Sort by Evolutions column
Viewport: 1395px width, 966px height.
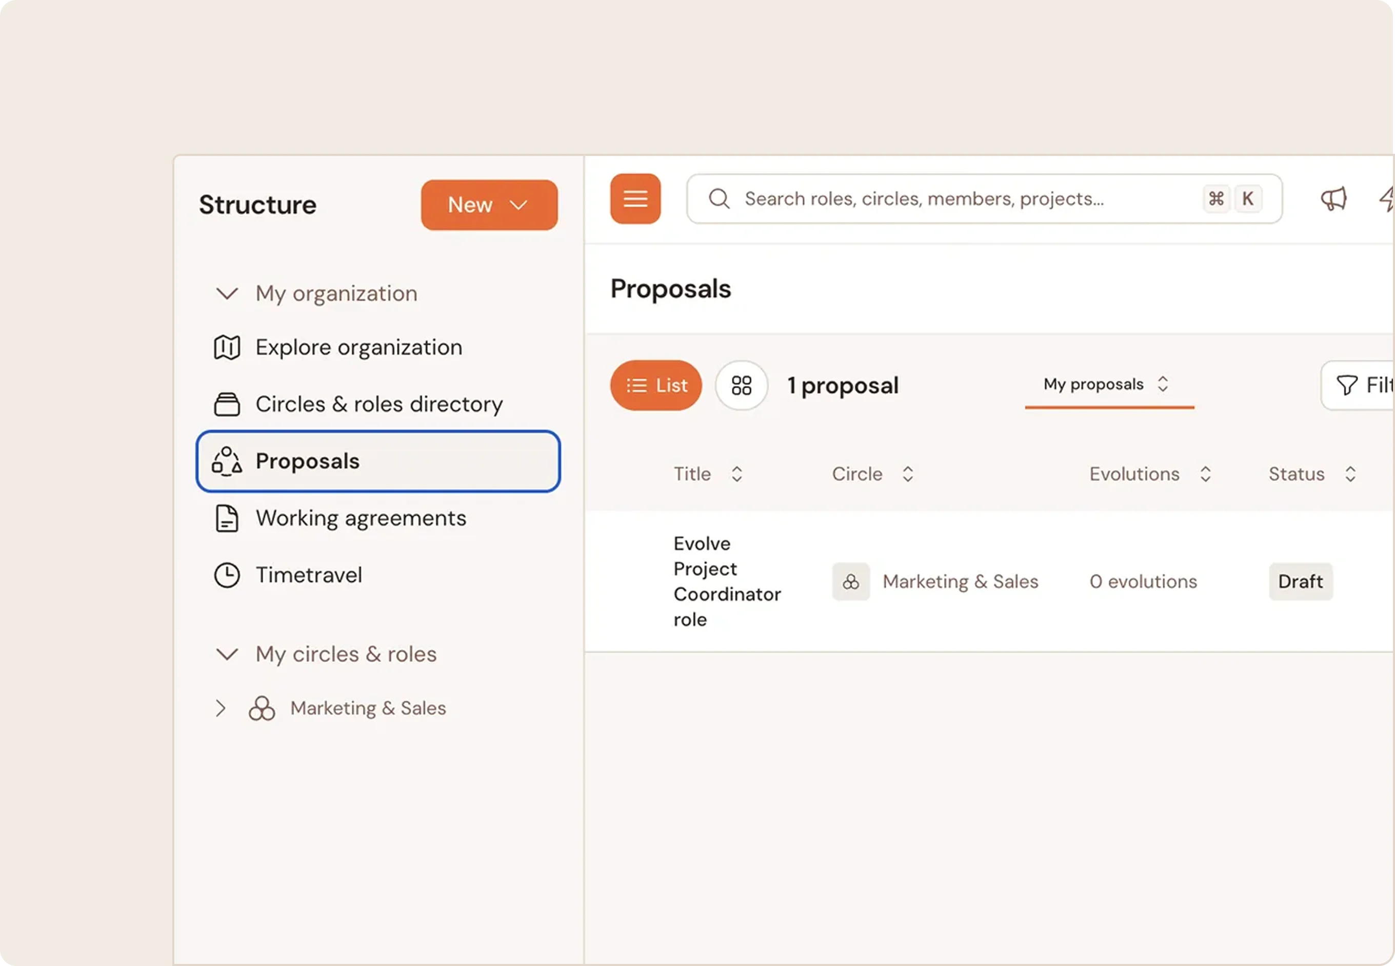point(1151,474)
